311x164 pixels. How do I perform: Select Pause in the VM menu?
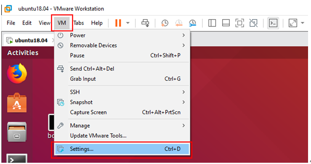(122, 56)
